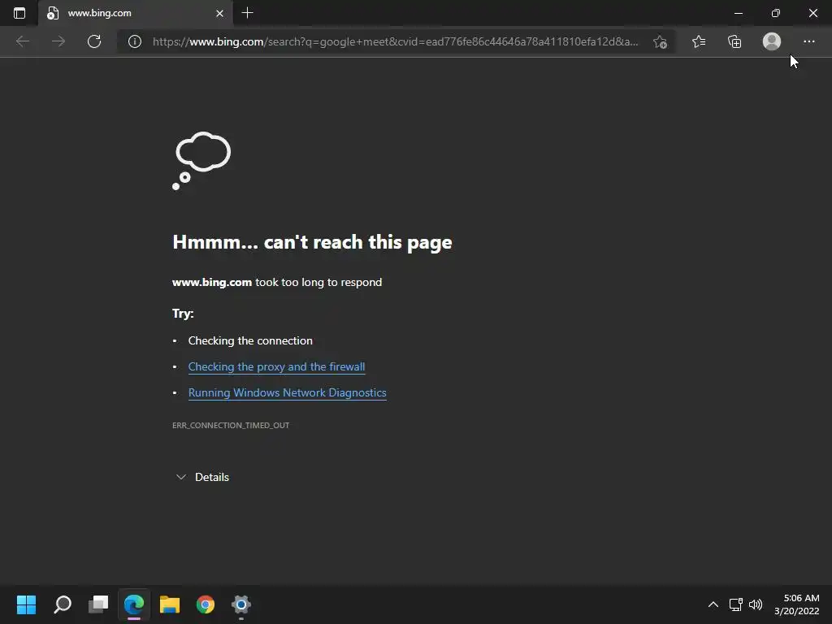View site information icon in address bar
The height and width of the screenshot is (624, 832).
135,41
